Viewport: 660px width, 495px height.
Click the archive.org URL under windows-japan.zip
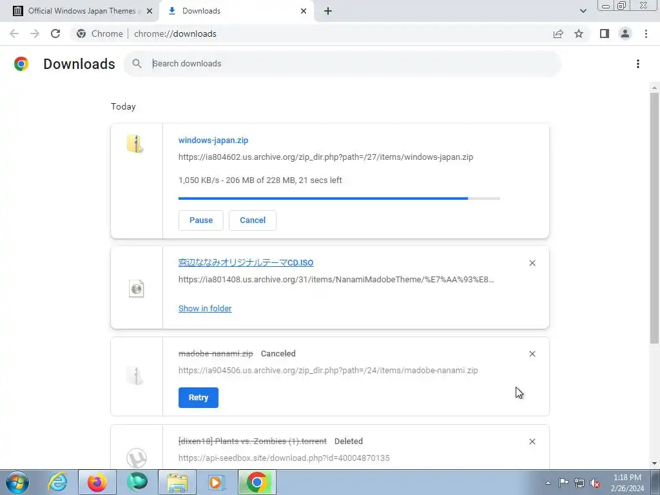325,157
